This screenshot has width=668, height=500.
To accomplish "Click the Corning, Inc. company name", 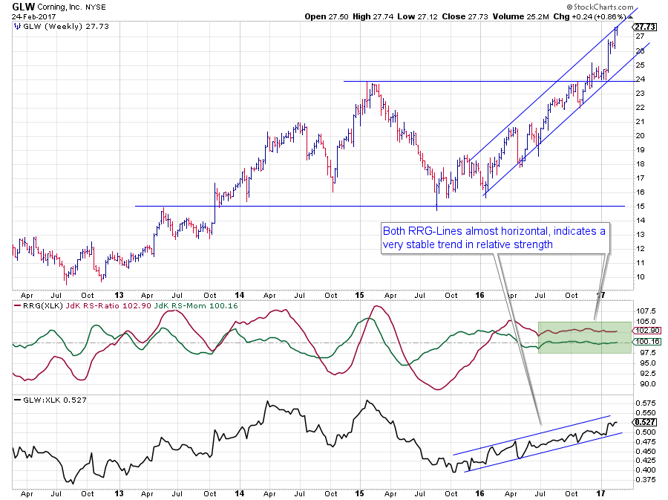I will point(59,7).
